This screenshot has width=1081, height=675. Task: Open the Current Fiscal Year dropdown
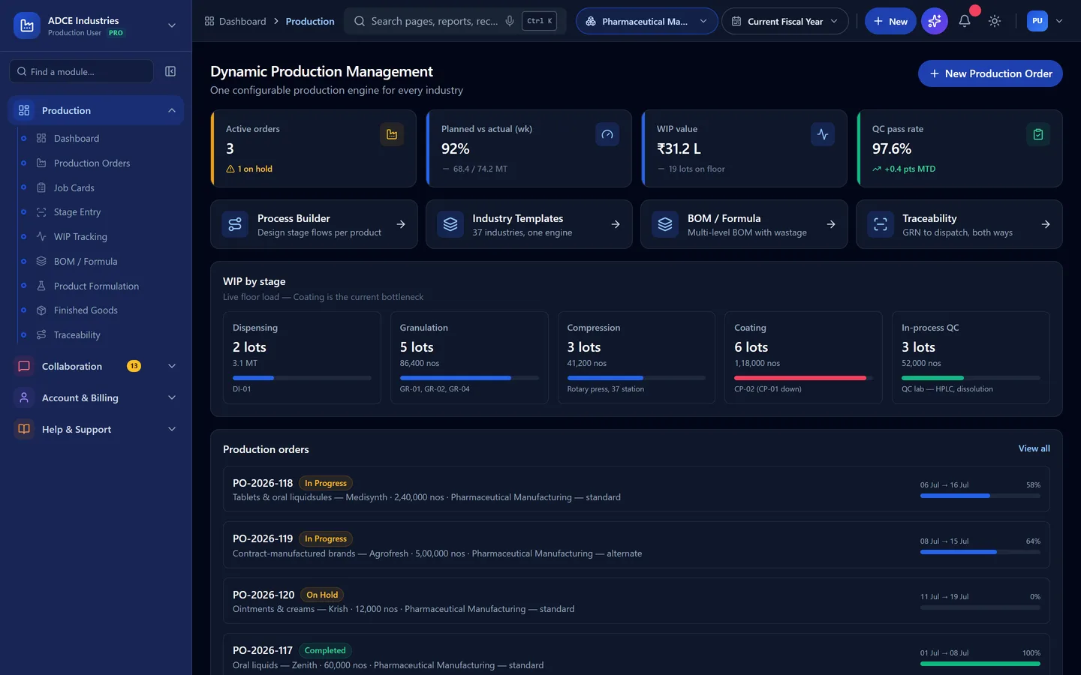(x=784, y=21)
